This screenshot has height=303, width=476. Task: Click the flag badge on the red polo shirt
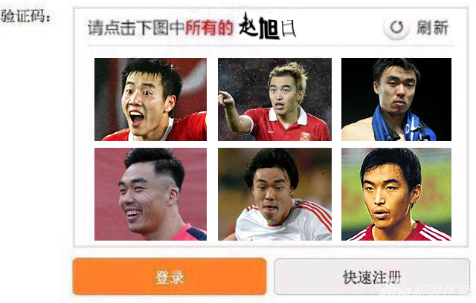point(305,137)
